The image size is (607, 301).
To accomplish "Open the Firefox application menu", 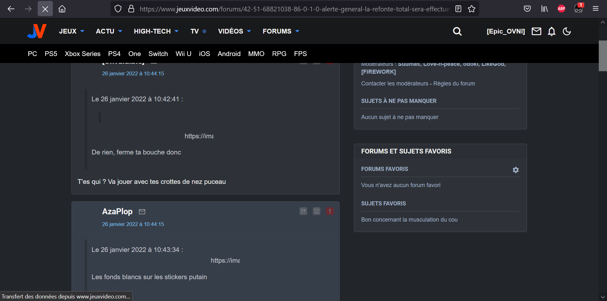I will click(x=596, y=9).
